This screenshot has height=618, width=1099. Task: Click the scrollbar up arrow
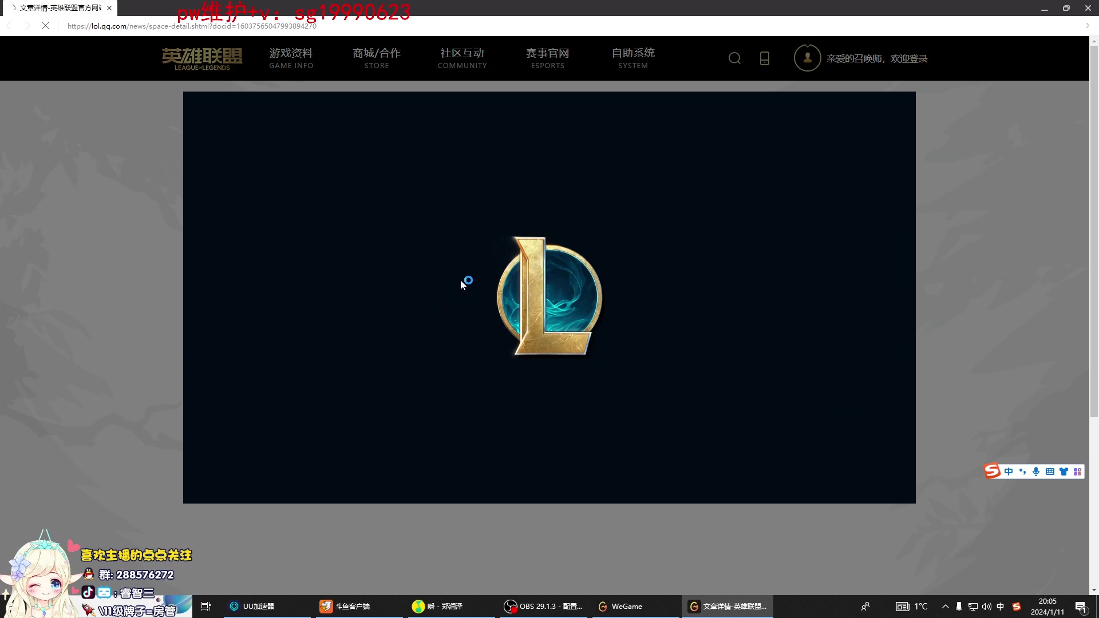[x=1094, y=41]
